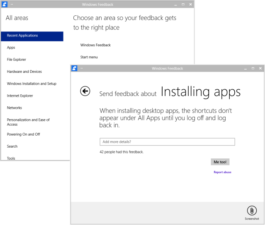The image size is (265, 225).
Task: Choose File Explorer area
Action: coord(17,60)
